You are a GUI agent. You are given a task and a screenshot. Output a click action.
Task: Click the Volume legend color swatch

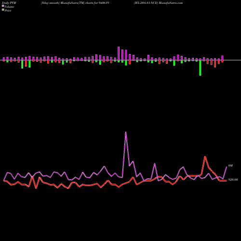(3, 6)
